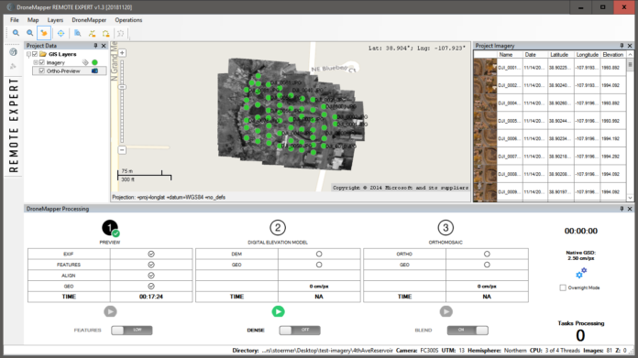Click the Longitude column header
Viewport: 638px width, 358px height.
pyautogui.click(x=587, y=54)
